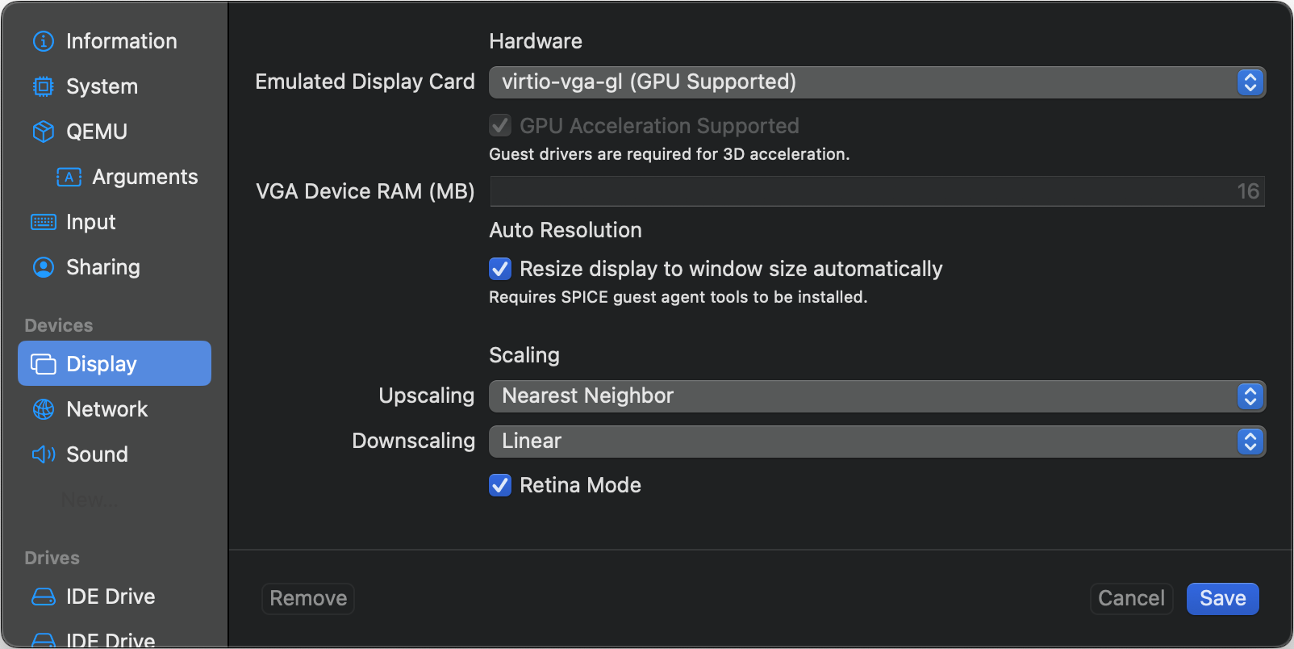Cancel the settings changes
This screenshot has width=1294, height=649.
coord(1131,598)
